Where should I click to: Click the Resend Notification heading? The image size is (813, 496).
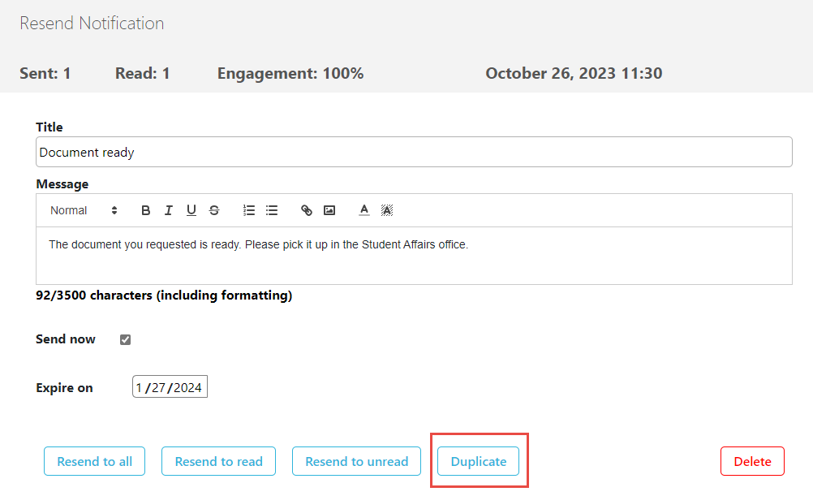(92, 24)
